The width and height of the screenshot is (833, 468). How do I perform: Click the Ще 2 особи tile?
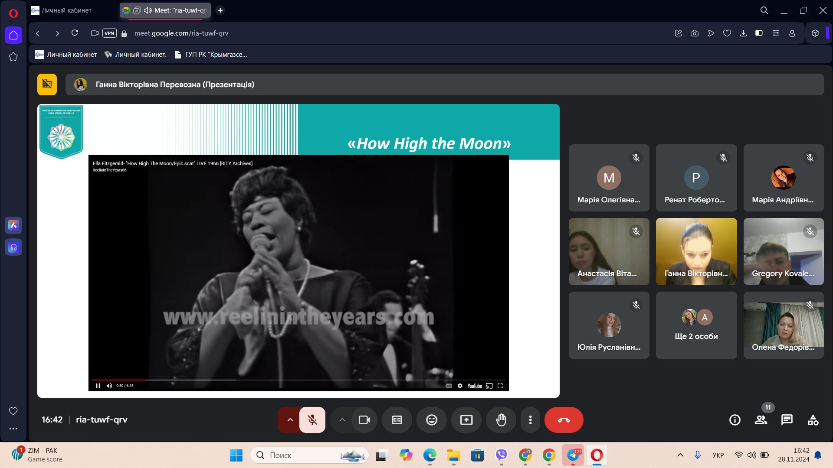pyautogui.click(x=696, y=325)
